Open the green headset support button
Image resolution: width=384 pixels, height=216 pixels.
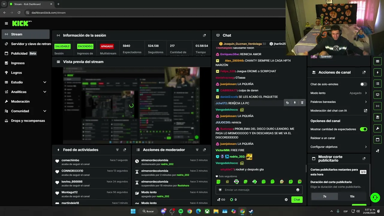click(375, 197)
